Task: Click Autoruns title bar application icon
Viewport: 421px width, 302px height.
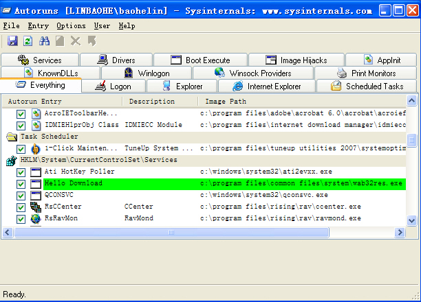Action: [x=6, y=10]
